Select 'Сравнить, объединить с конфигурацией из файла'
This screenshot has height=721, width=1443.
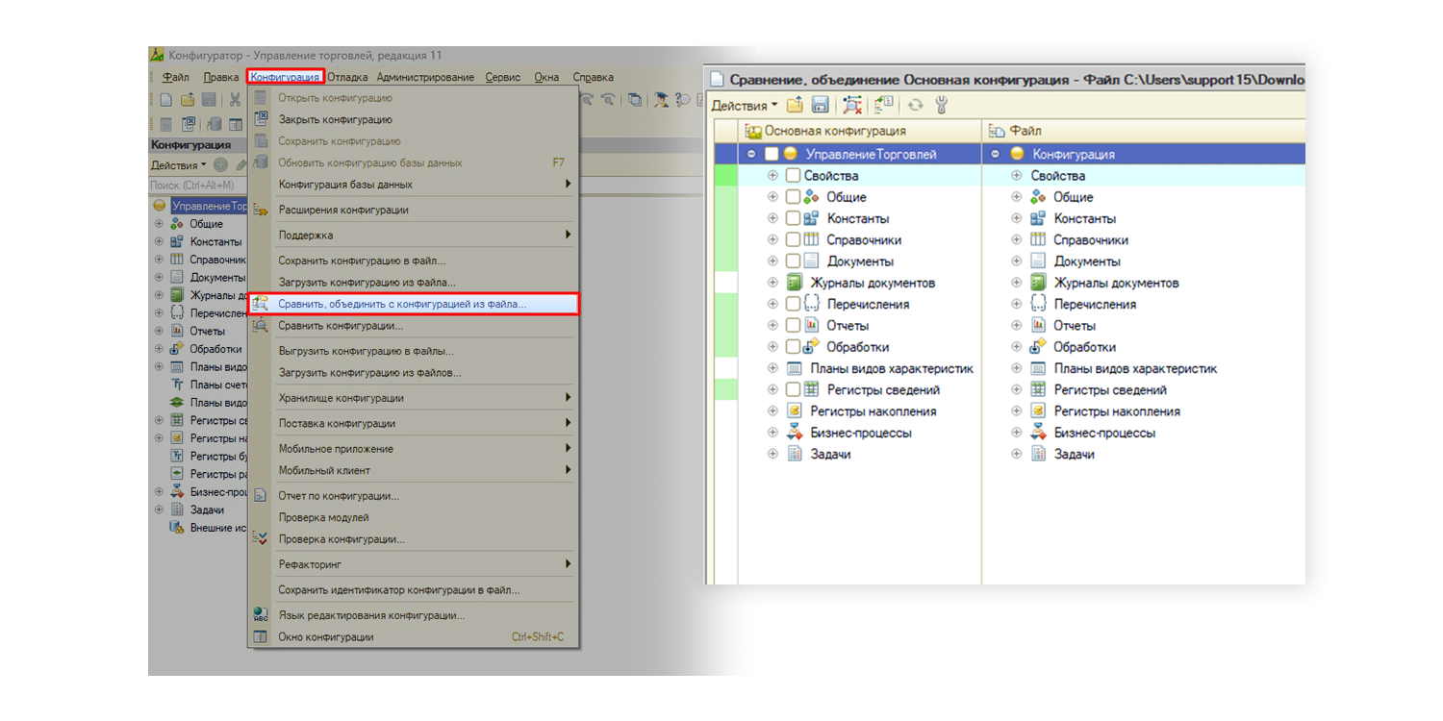point(402,304)
